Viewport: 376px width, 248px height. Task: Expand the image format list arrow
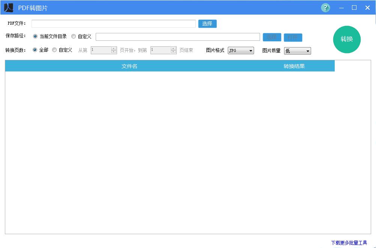(x=251, y=50)
